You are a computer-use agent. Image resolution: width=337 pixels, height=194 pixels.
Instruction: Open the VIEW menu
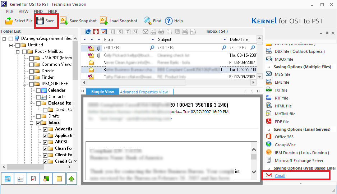pos(23,11)
